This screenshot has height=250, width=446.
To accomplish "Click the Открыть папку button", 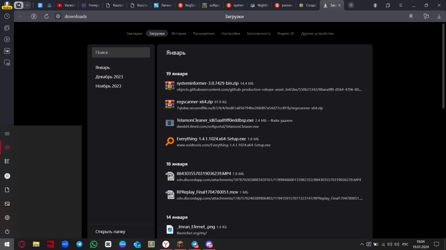I will coord(110,232).
